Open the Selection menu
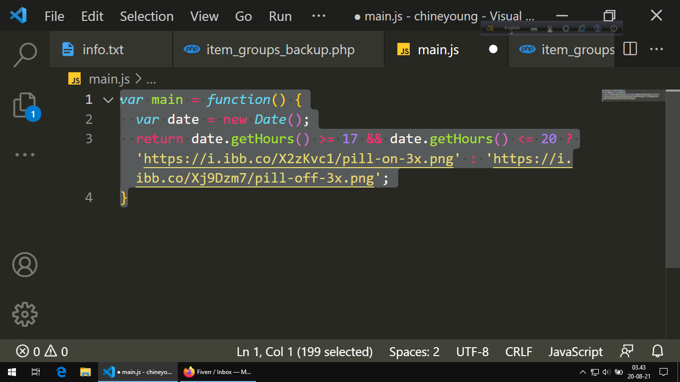The image size is (680, 382). point(146,16)
